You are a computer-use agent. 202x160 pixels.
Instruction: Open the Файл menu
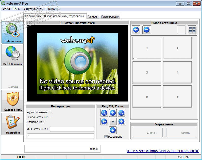tap(6, 9)
